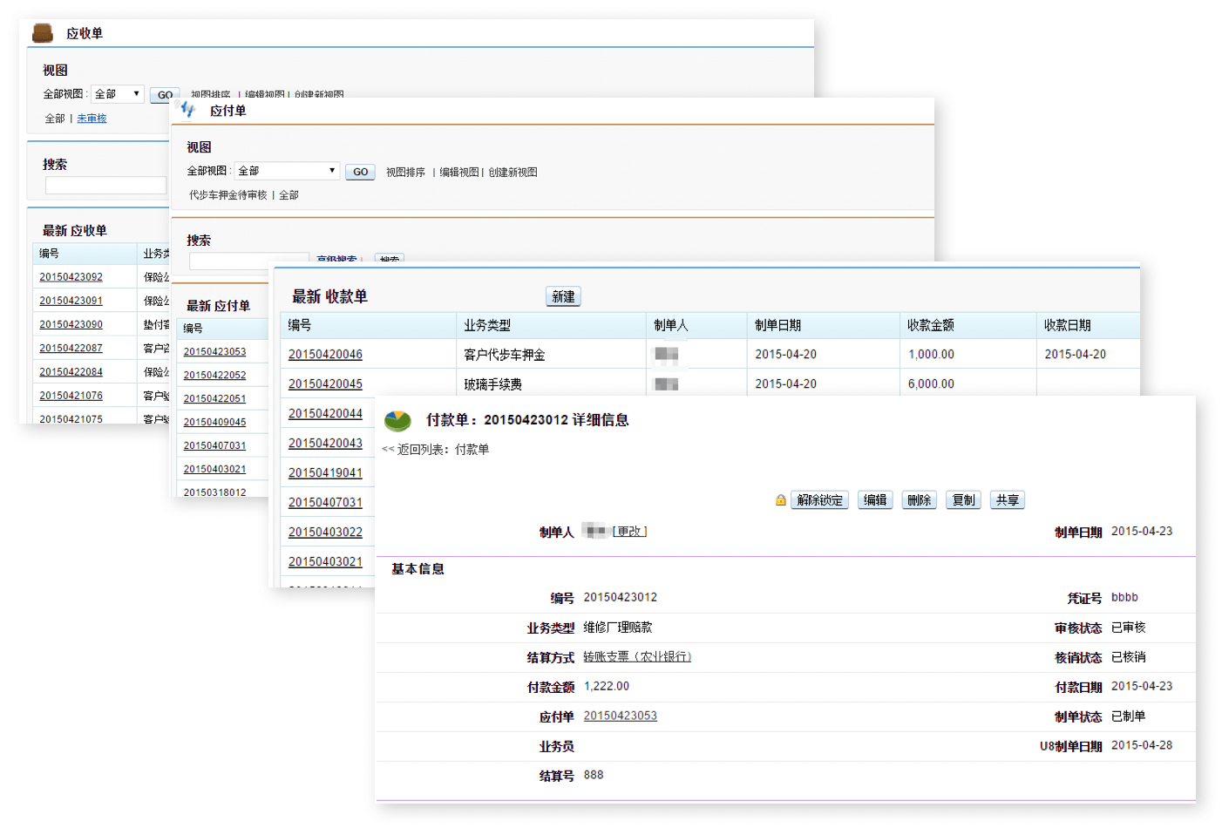
Task: Click 凭证号 value bbbb
Action: (x=1124, y=598)
